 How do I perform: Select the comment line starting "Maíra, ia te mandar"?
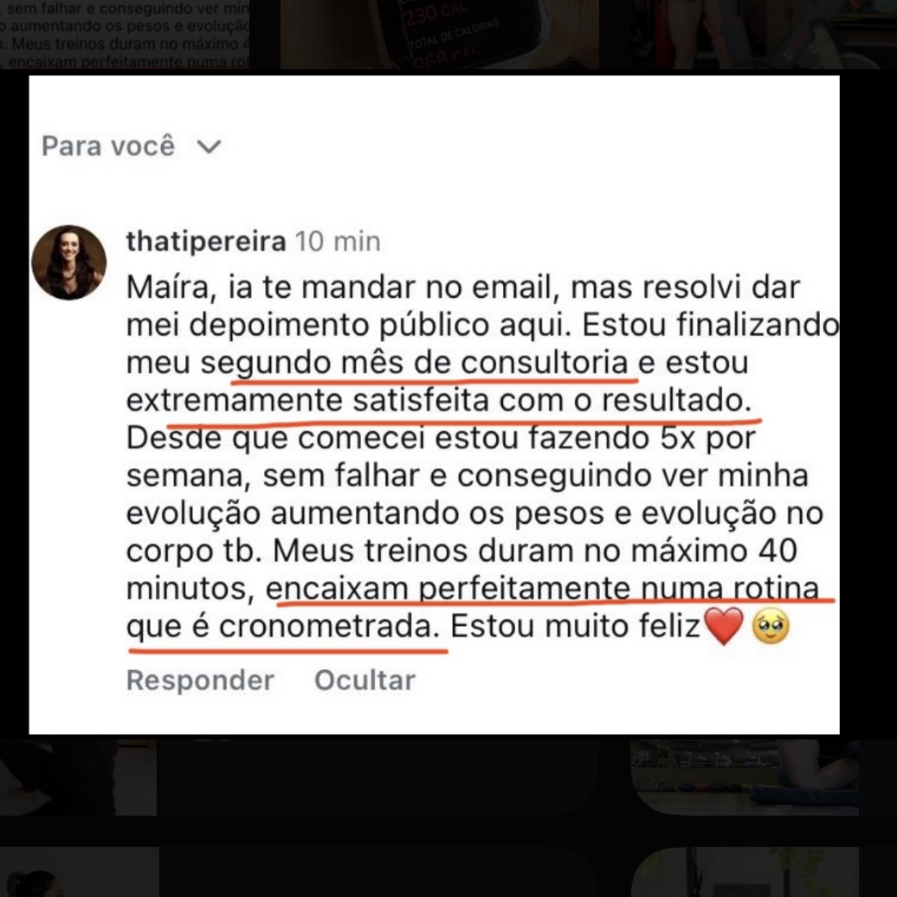coord(463,287)
